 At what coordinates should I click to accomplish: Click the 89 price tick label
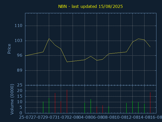tap(20, 70)
